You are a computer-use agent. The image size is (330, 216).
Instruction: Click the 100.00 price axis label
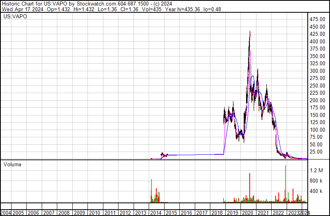(x=318, y=130)
